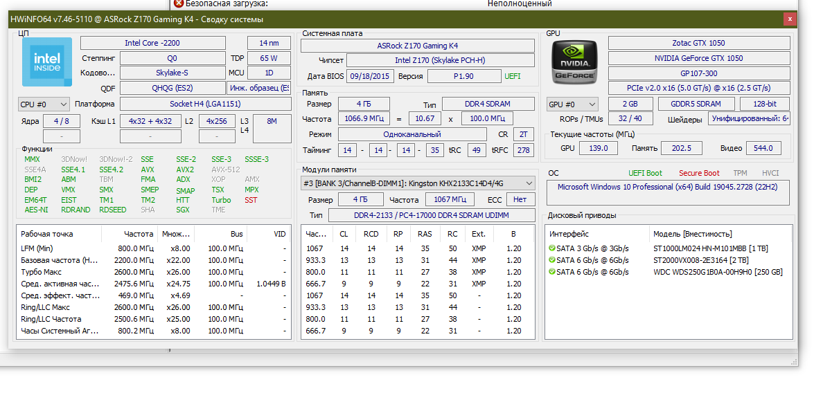Click the P1.90 BIOS version field

tap(463, 77)
